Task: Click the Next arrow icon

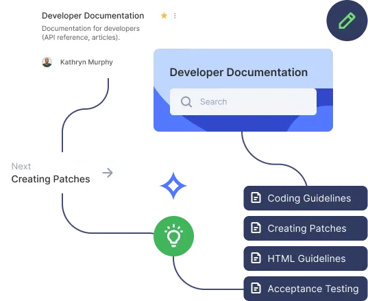Action: (x=108, y=173)
